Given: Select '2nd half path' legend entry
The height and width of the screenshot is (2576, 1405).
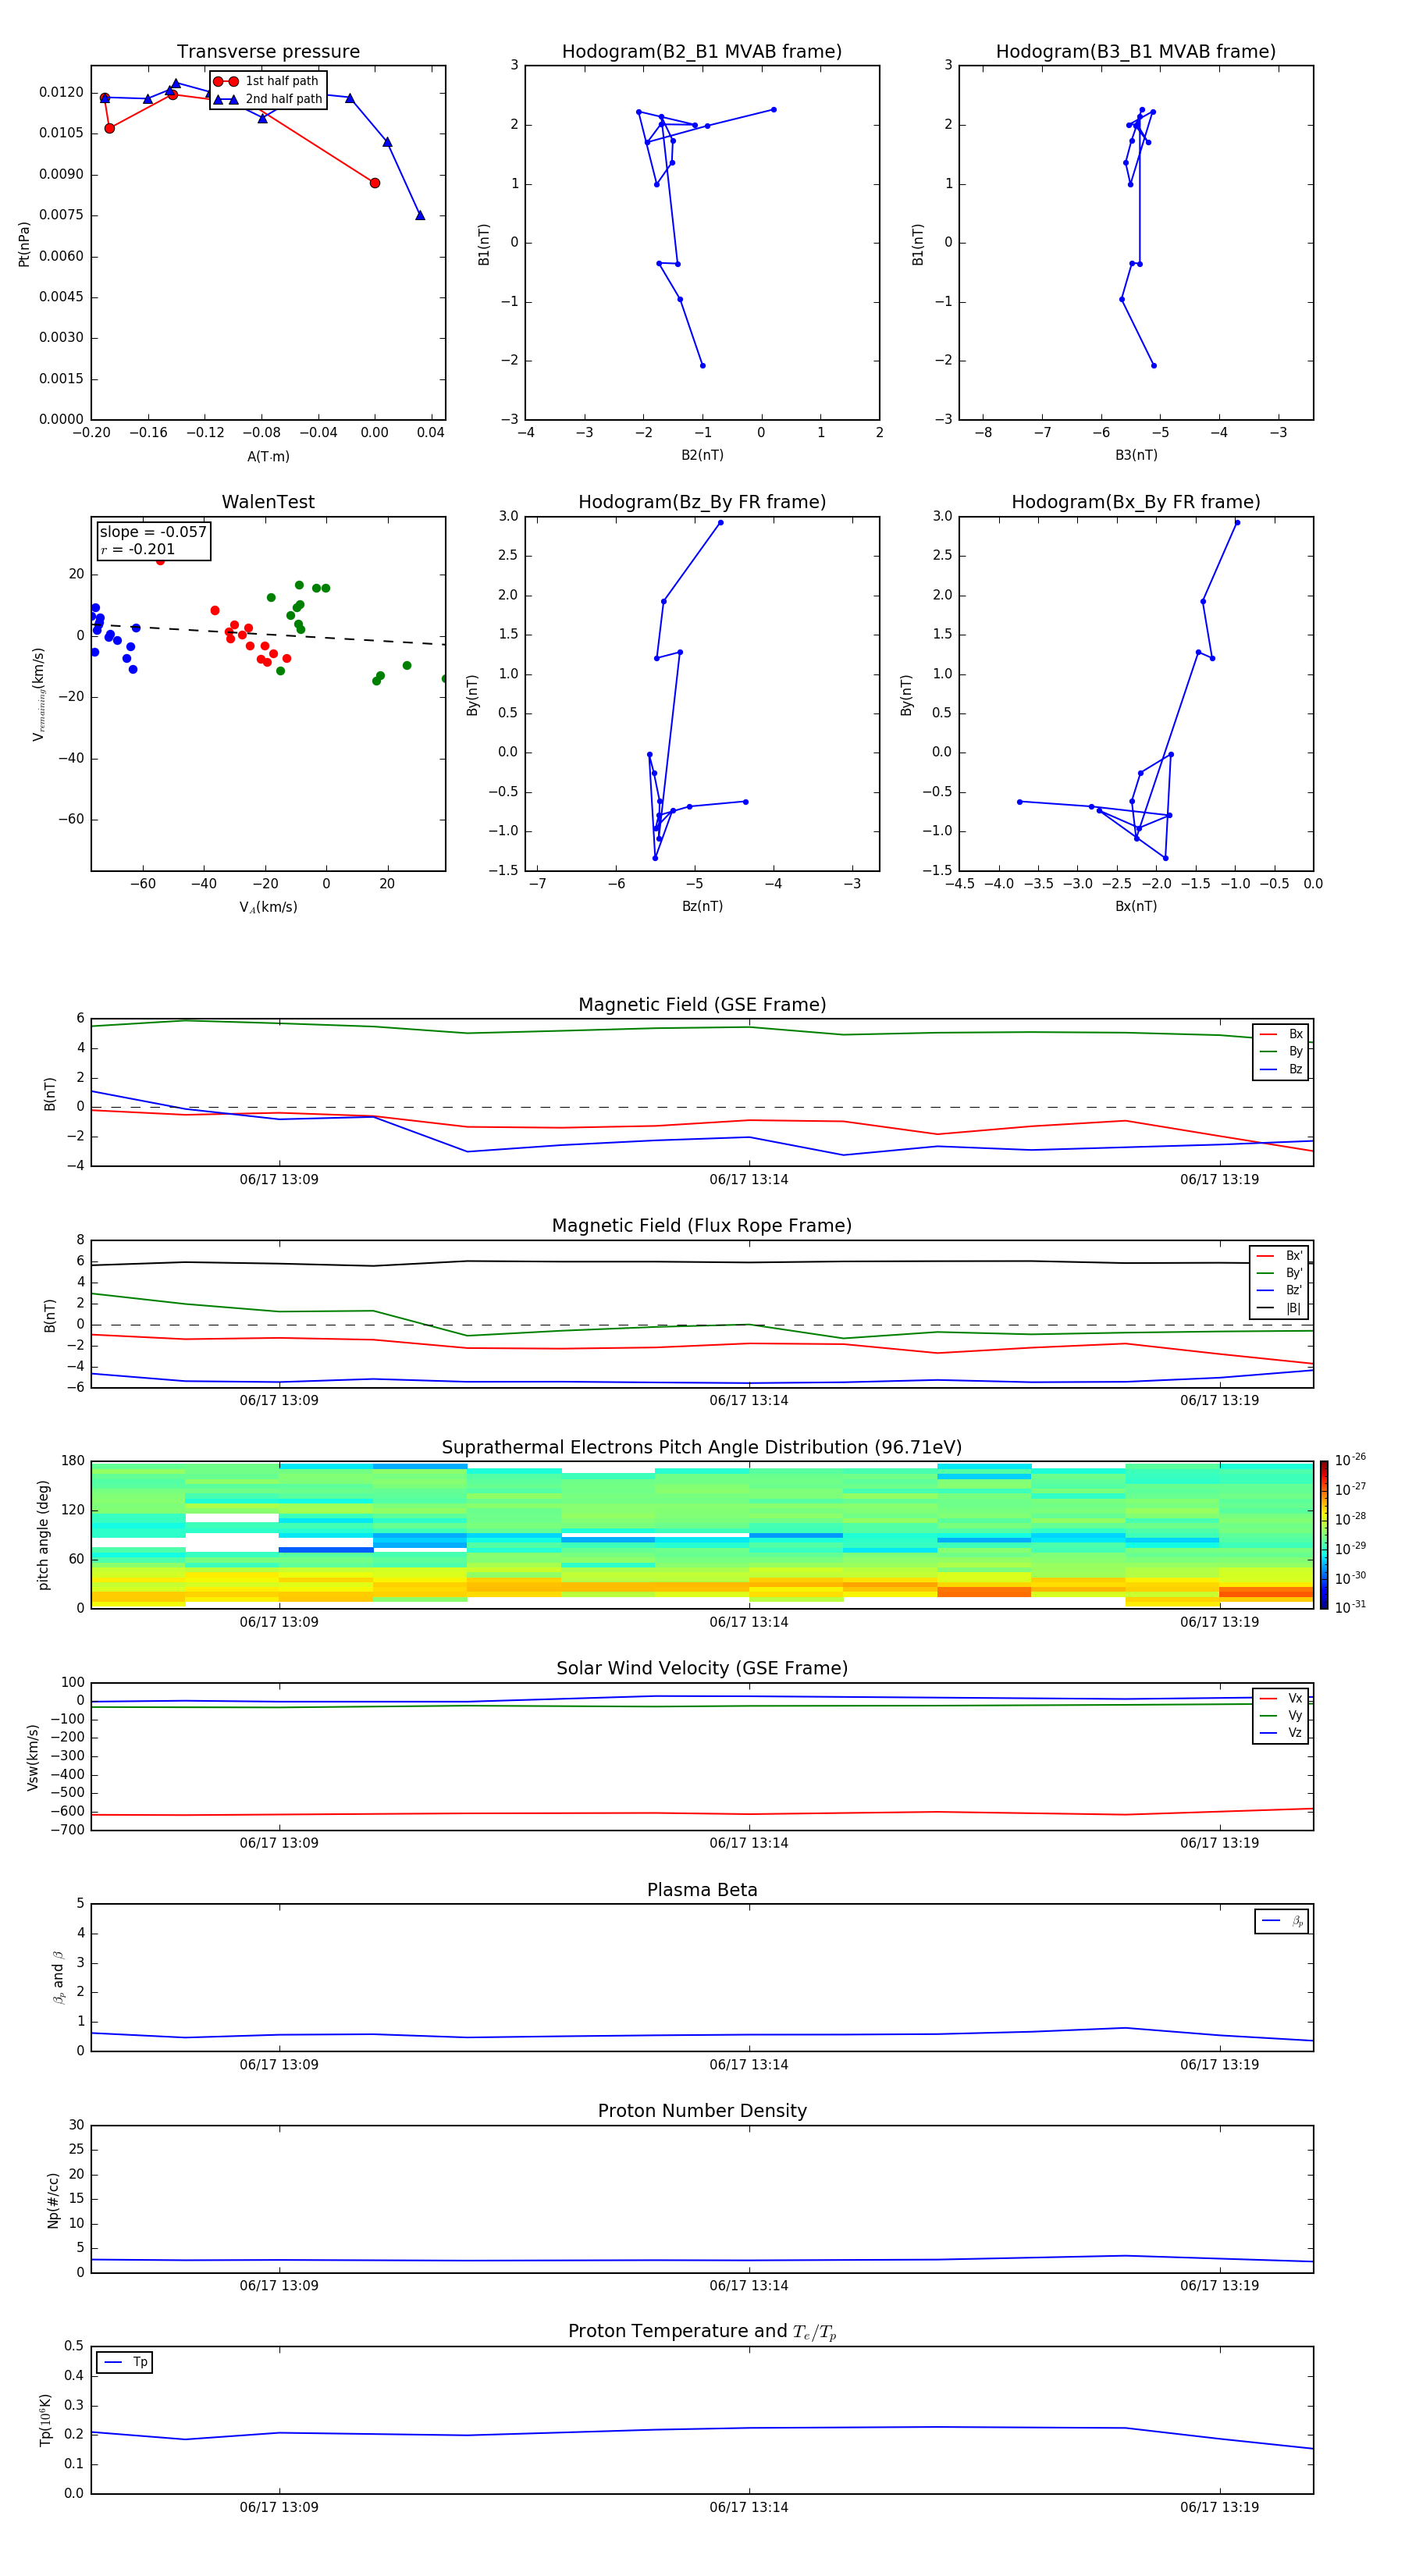Looking at the screenshot, I should click(x=268, y=99).
